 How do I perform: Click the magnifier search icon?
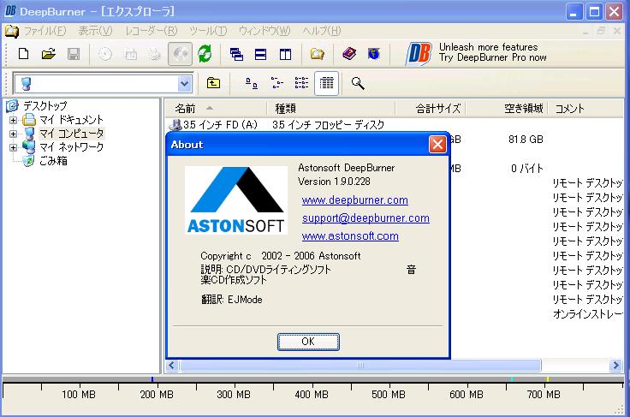click(358, 83)
